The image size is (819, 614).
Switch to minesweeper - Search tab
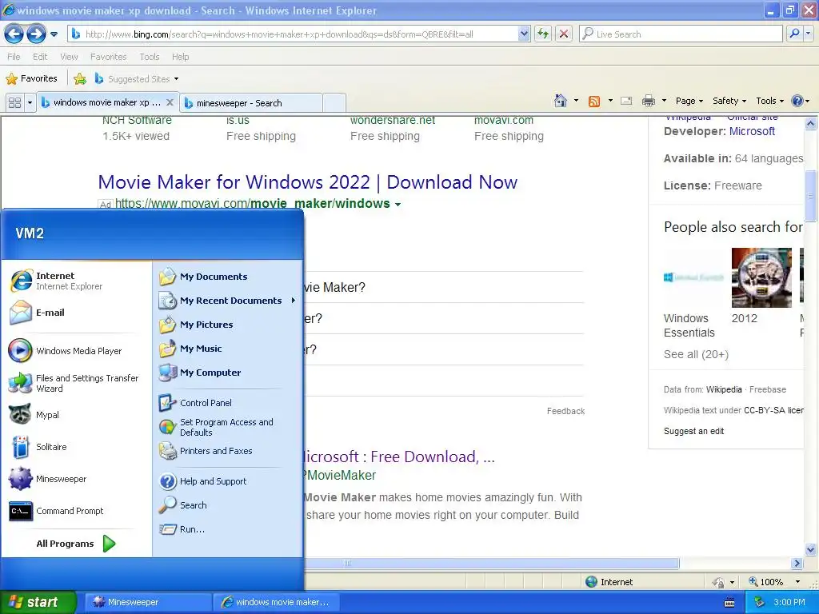click(x=250, y=103)
